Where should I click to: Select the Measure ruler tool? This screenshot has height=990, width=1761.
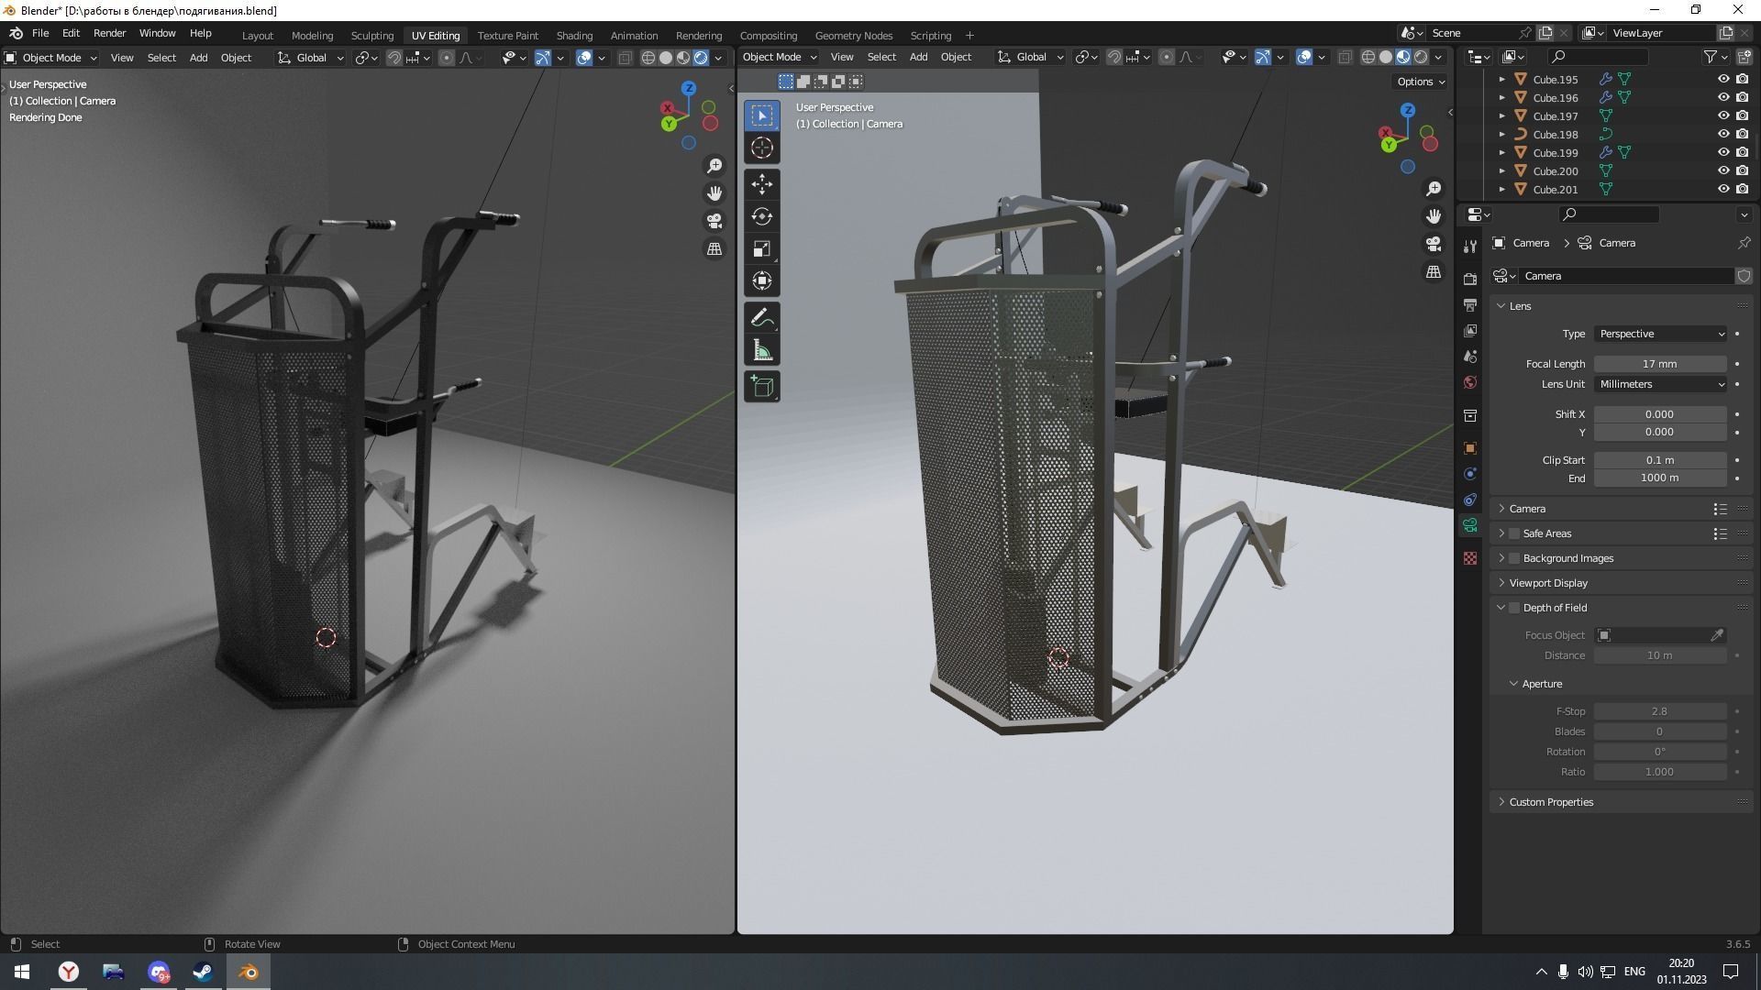coord(761,350)
